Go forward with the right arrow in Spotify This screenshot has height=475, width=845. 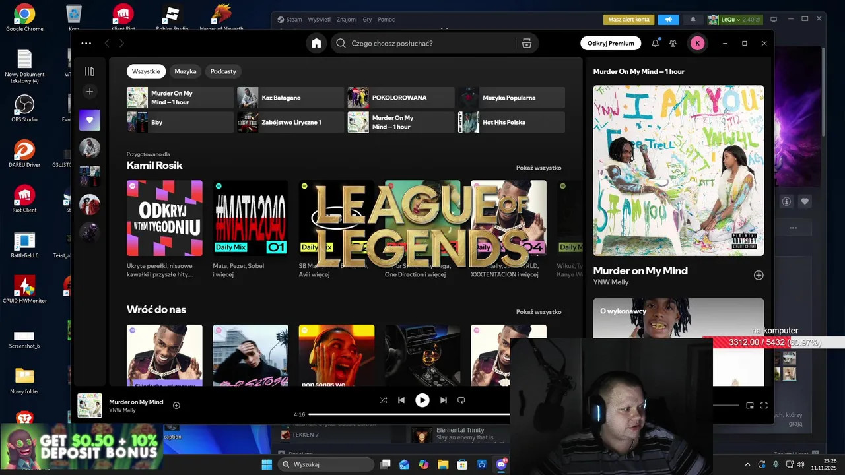pyautogui.click(x=121, y=43)
